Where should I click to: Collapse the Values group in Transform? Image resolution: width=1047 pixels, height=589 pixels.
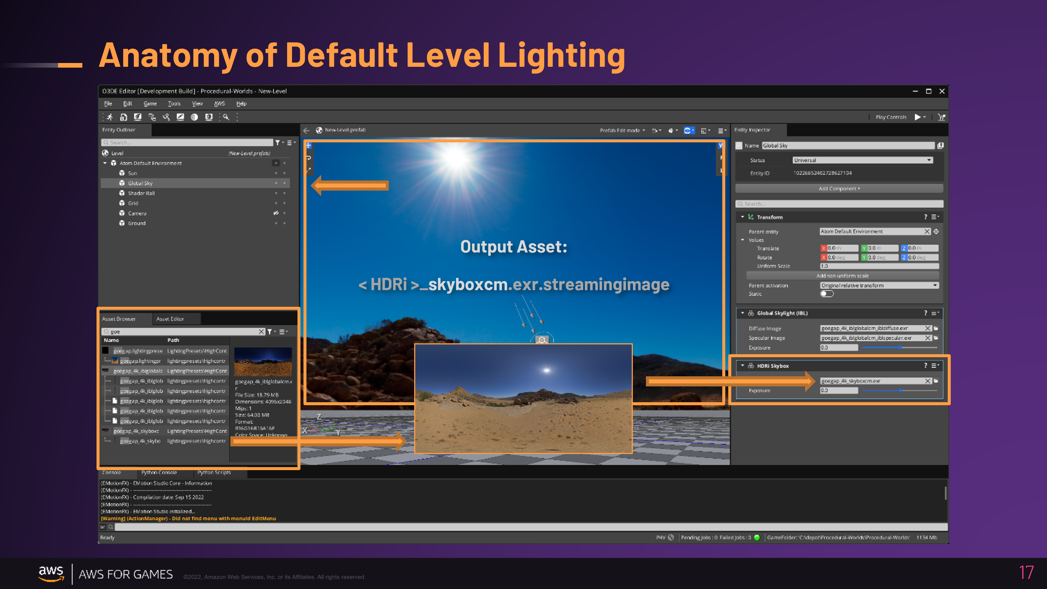(742, 240)
